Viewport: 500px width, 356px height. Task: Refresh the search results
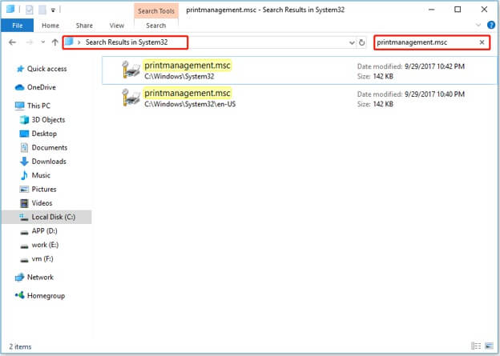pos(361,42)
